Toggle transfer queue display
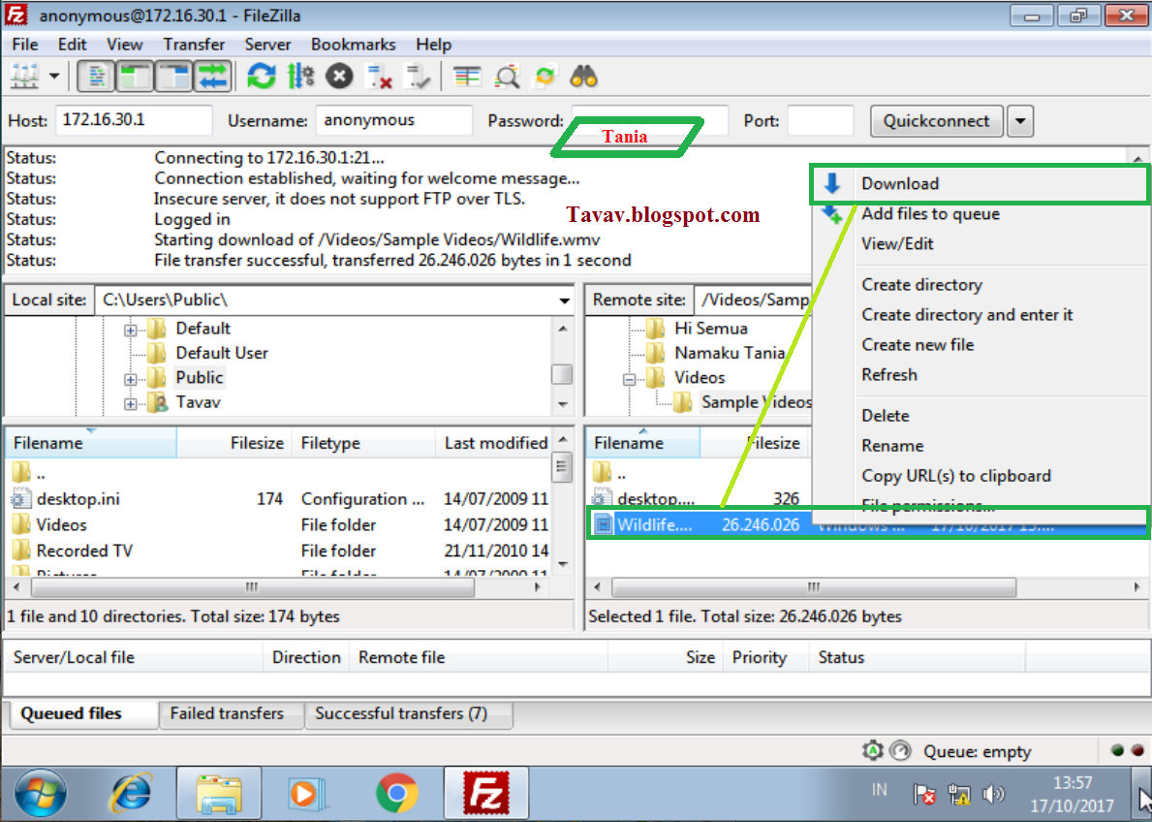 coord(213,77)
